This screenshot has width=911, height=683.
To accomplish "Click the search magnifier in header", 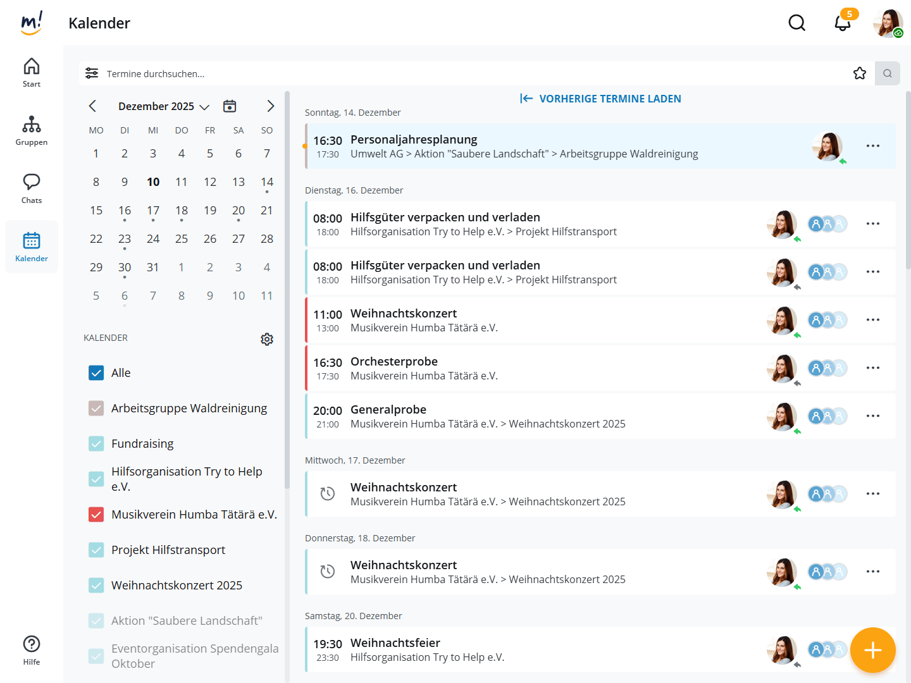I will (796, 23).
